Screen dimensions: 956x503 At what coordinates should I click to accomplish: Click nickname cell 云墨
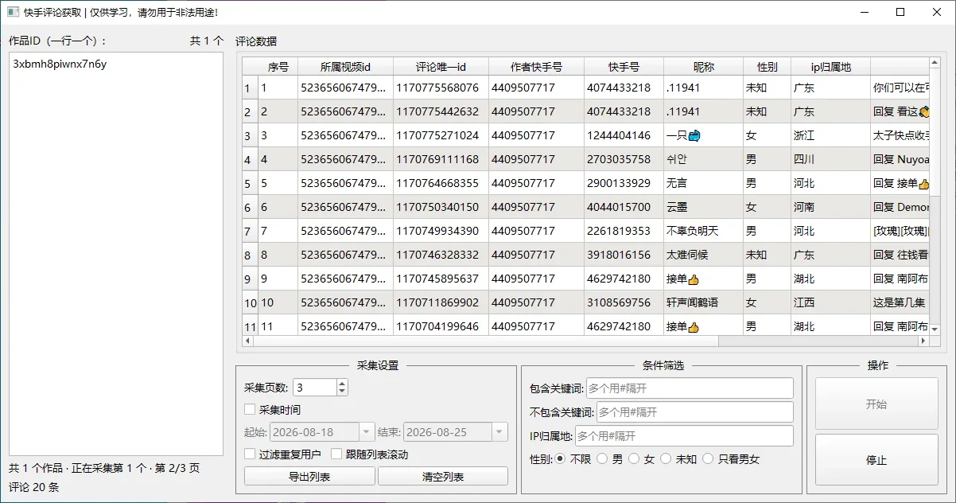coord(704,207)
